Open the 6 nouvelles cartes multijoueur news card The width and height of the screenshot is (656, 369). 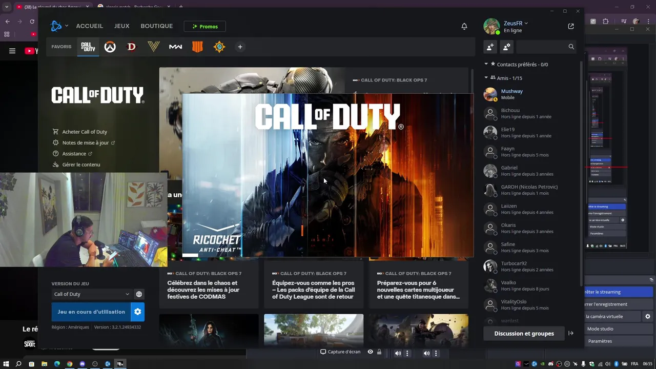(x=419, y=284)
